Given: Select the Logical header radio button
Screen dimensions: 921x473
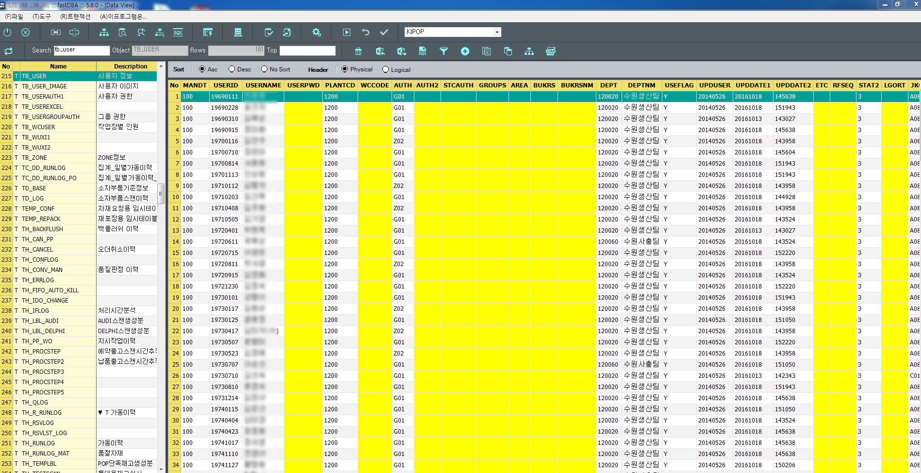Looking at the screenshot, I should (x=385, y=69).
